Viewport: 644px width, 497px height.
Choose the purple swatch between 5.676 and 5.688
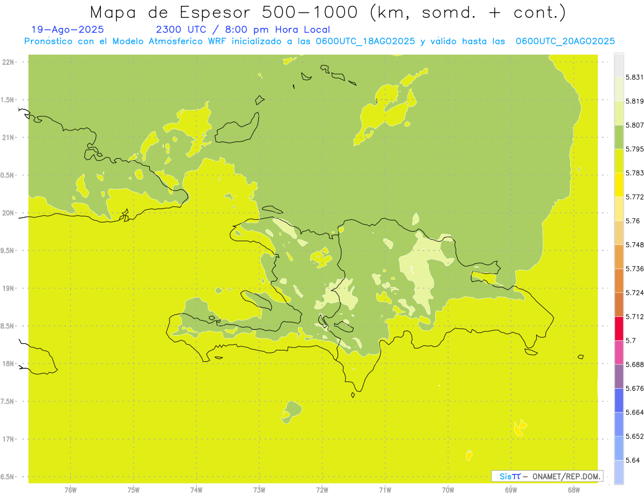tap(619, 376)
